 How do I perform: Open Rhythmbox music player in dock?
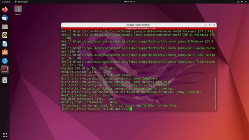5,35
